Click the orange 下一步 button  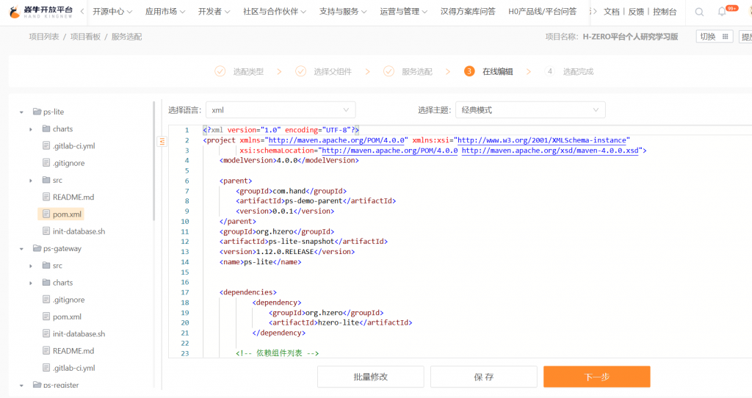[596, 377]
